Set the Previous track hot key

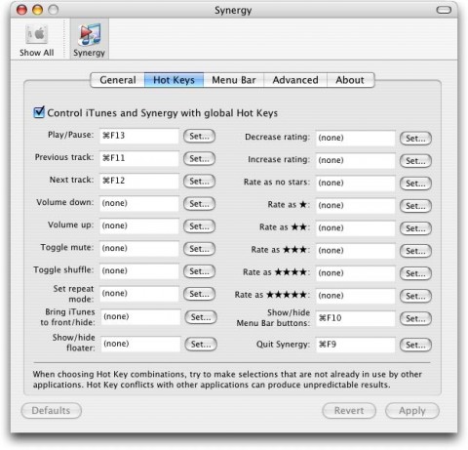[x=199, y=159]
